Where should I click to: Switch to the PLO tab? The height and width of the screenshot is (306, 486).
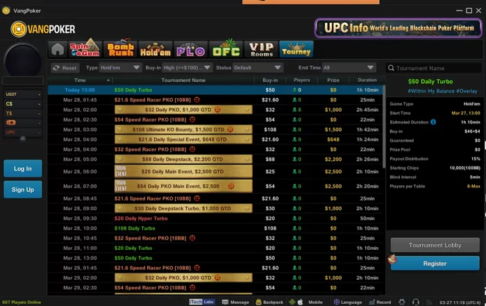tap(191, 49)
